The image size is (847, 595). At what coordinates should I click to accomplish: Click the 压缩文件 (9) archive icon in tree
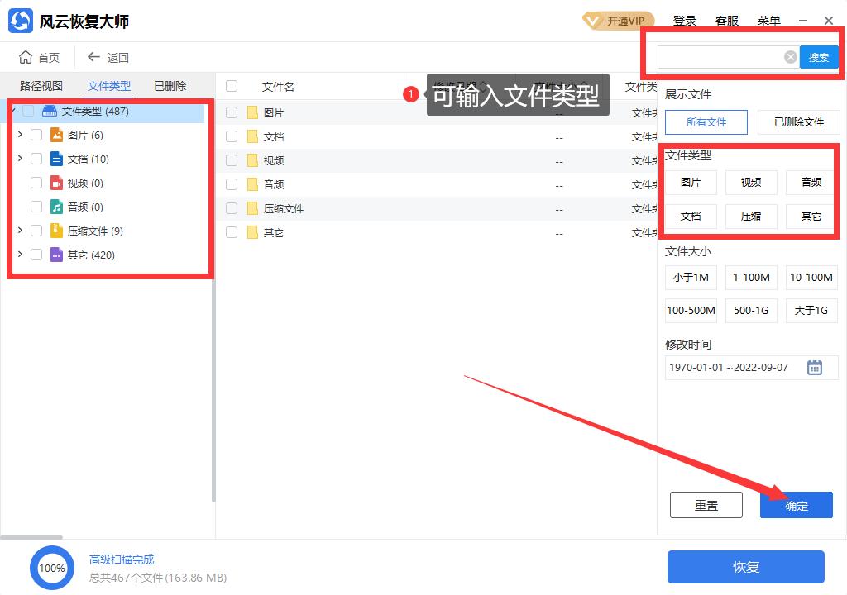click(x=57, y=231)
